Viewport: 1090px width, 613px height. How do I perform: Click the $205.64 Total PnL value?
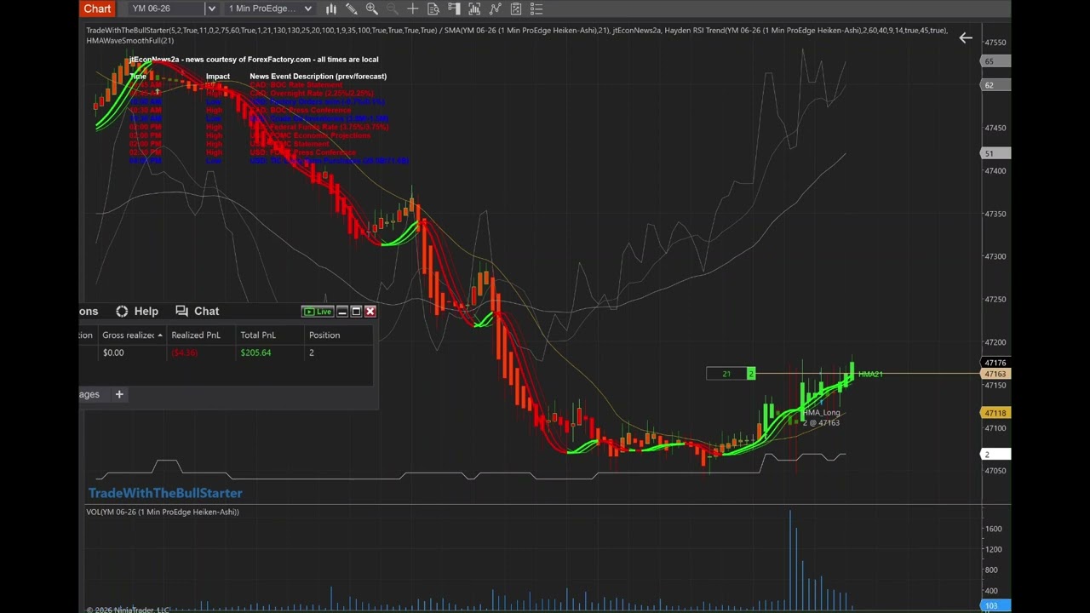(255, 352)
